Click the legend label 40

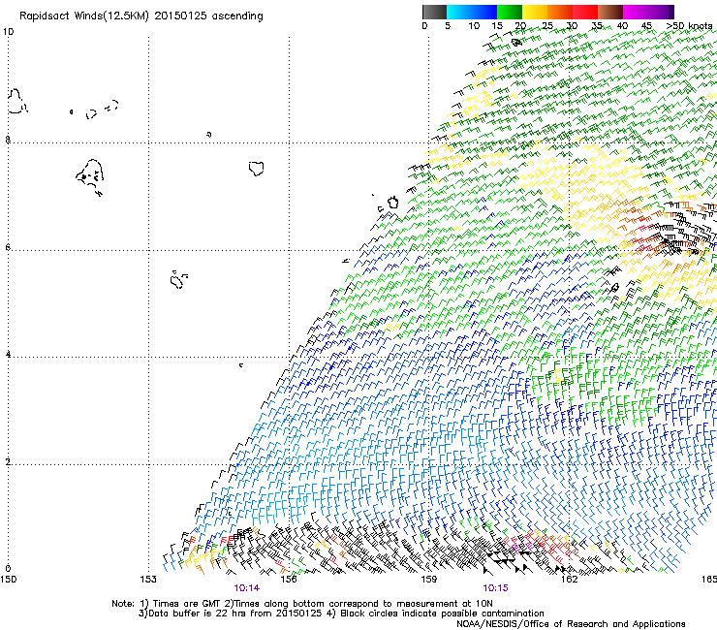(x=622, y=26)
